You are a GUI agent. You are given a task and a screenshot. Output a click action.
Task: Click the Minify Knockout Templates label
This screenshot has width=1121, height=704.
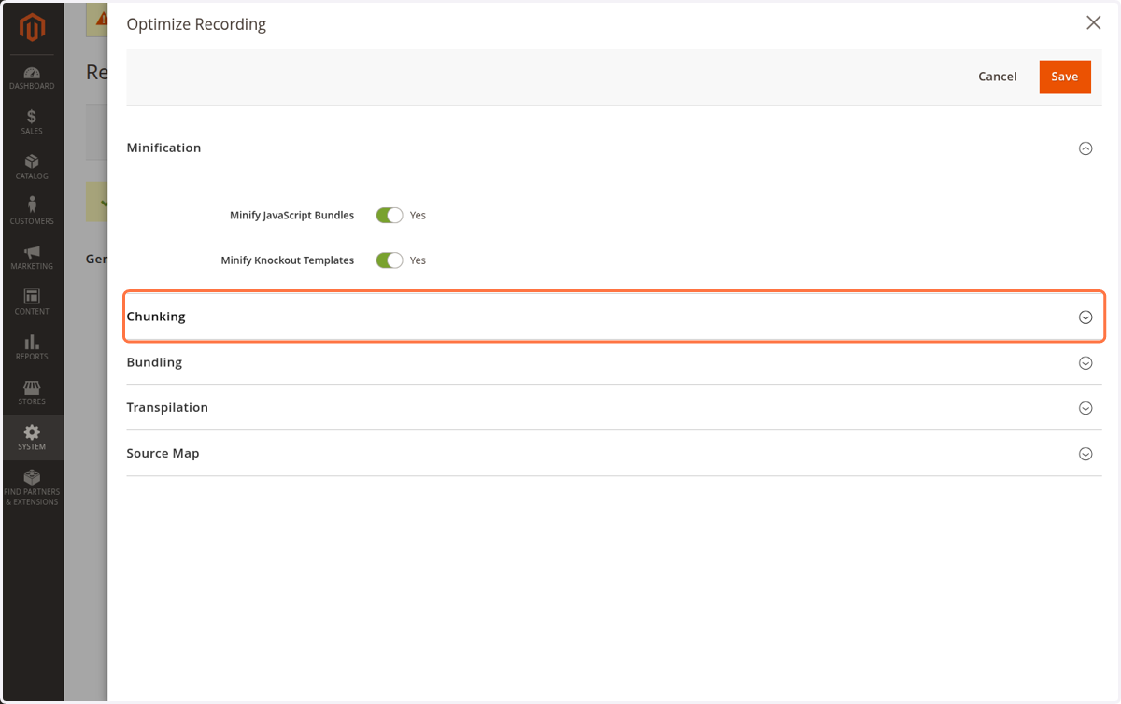click(288, 260)
